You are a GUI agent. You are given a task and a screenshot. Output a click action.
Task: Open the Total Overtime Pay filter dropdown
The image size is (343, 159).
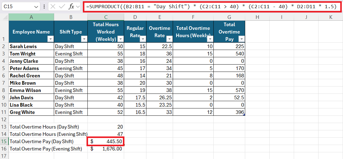[x=242, y=39]
